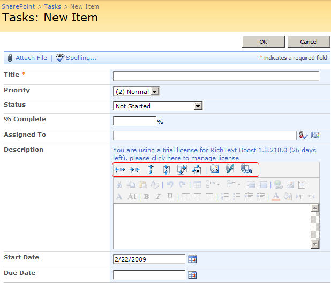Center align text
331x283 pixels.
tap(198, 197)
